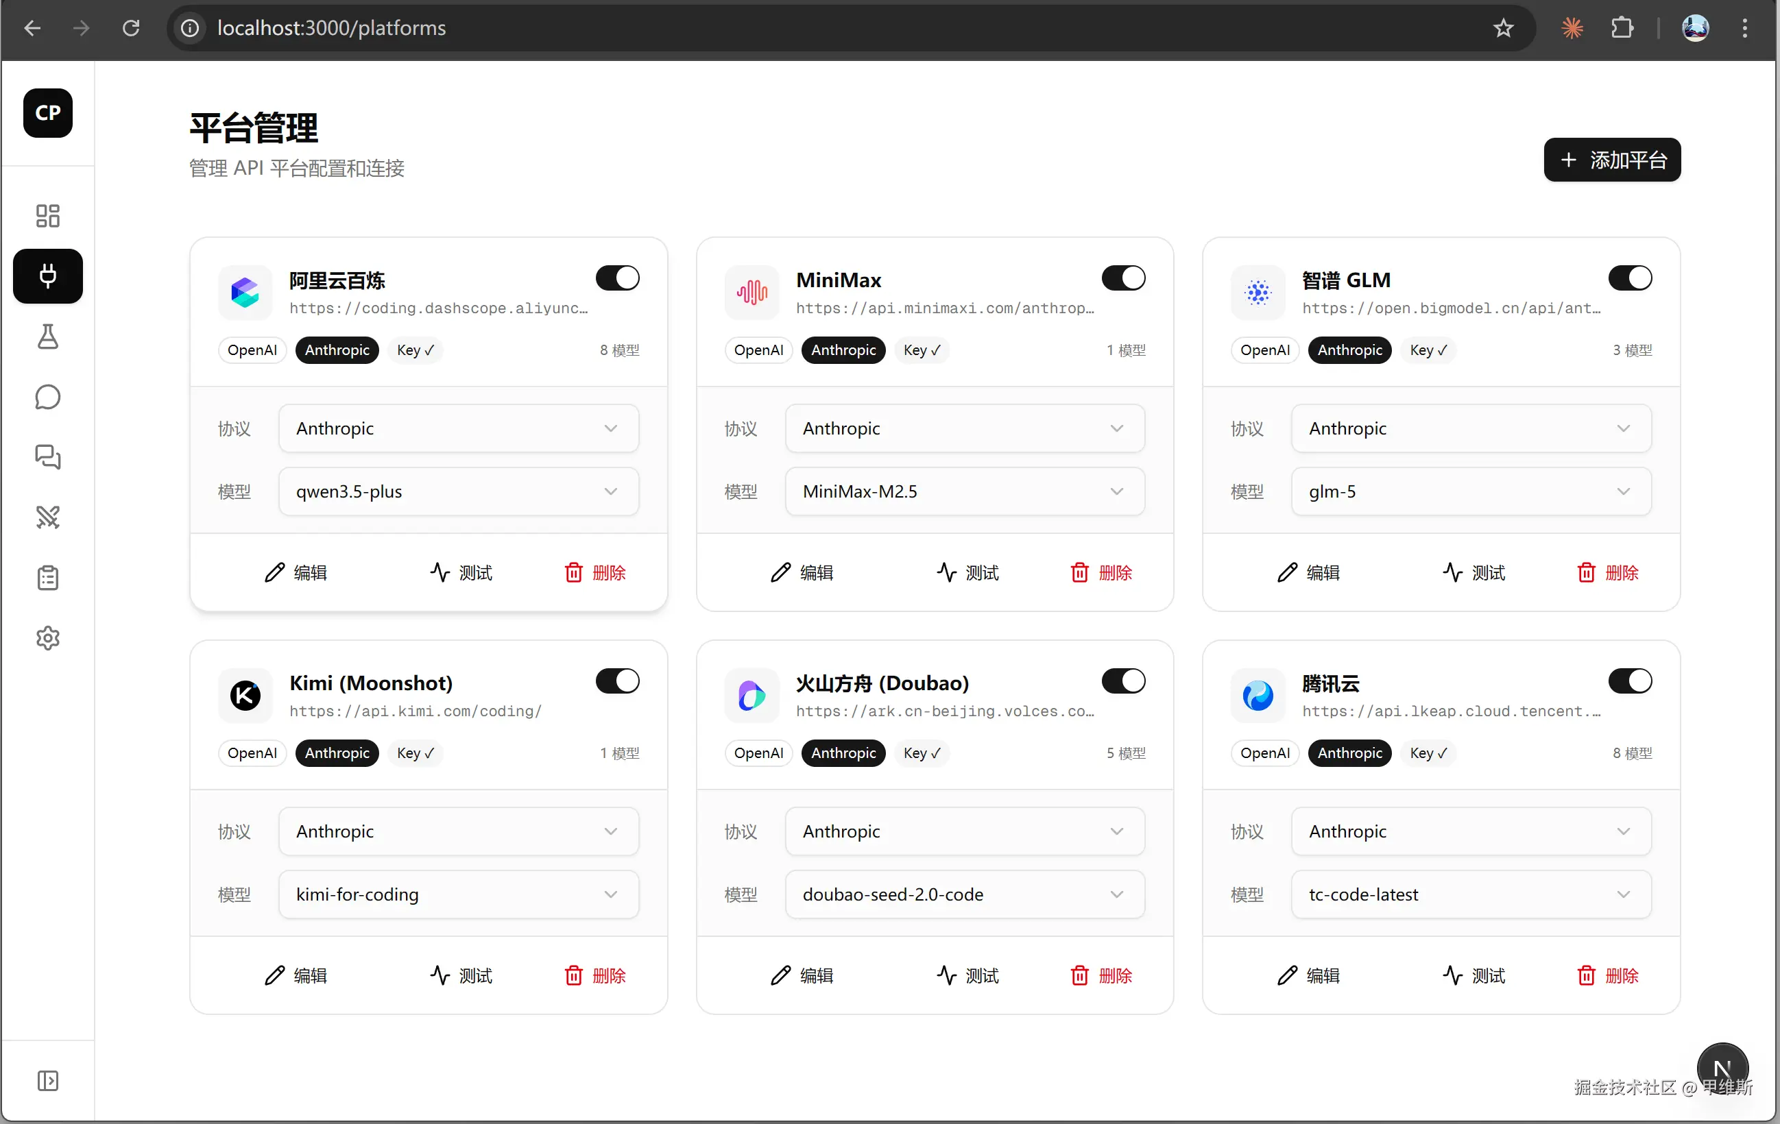Select the OpenAI tag on 火山方舟 card
This screenshot has width=1780, height=1124.
point(758,753)
